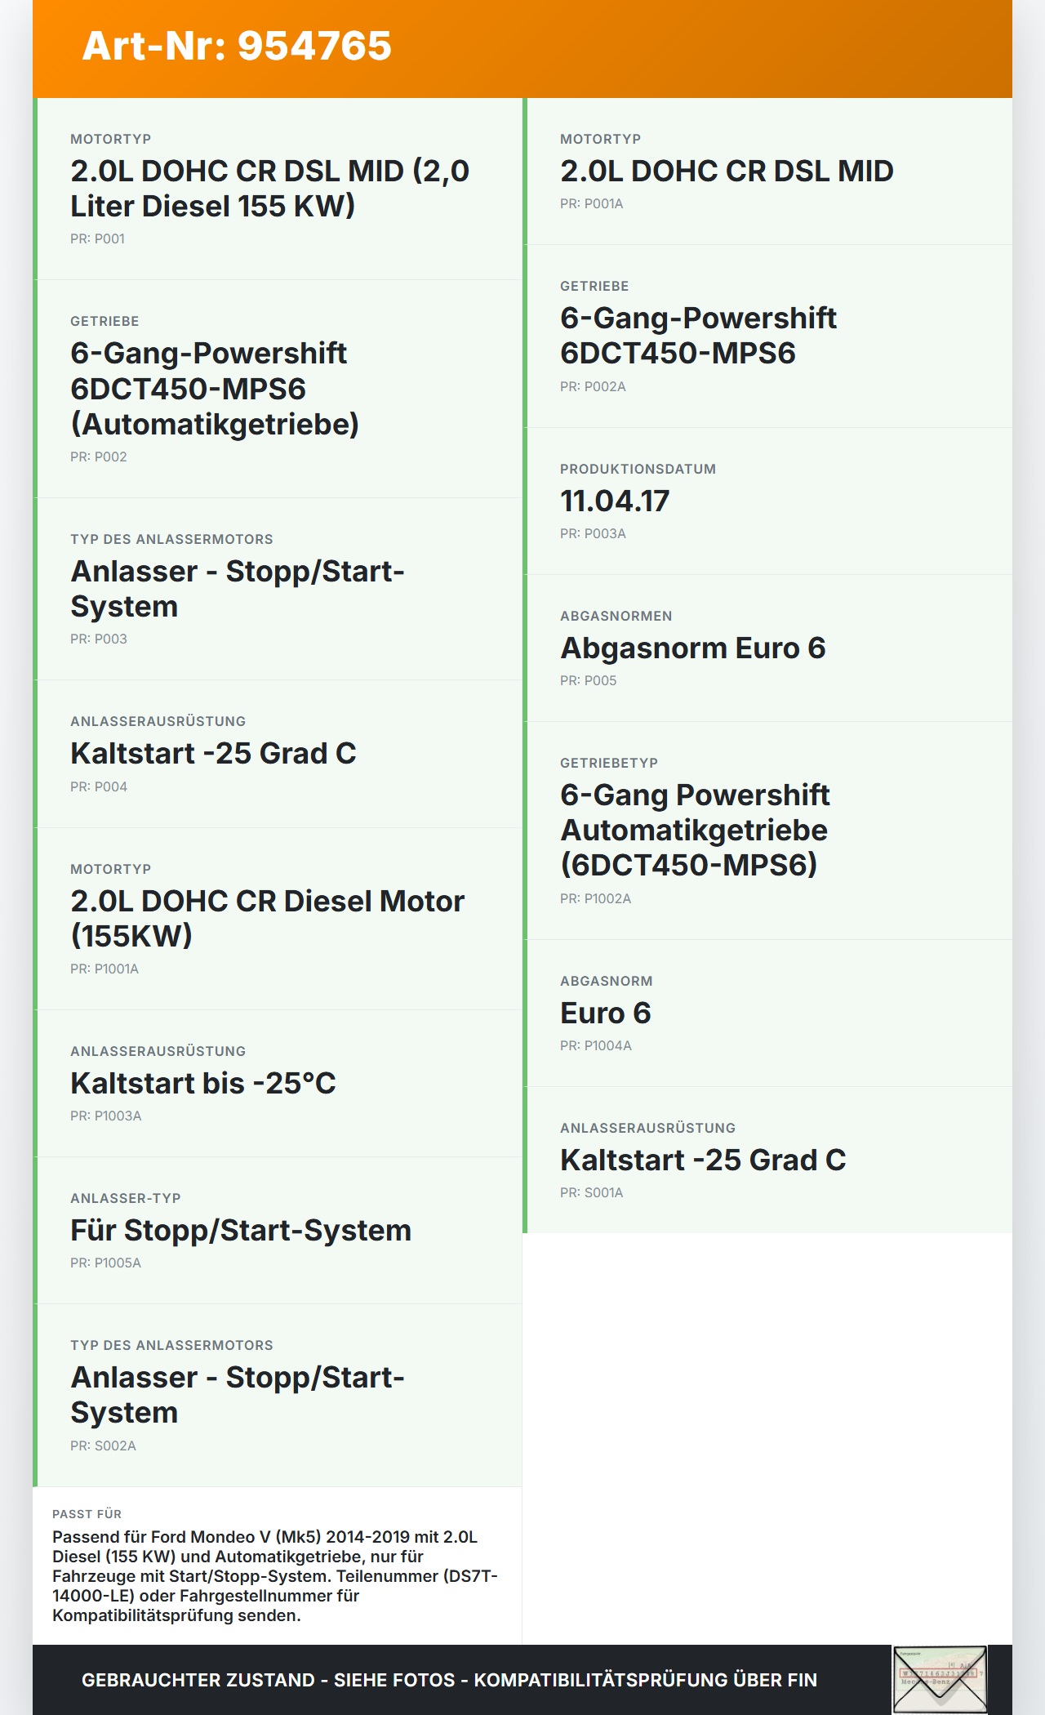This screenshot has width=1045, height=1715.
Task: Select the Für Stopp/Start-System card
Action: [x=278, y=1231]
